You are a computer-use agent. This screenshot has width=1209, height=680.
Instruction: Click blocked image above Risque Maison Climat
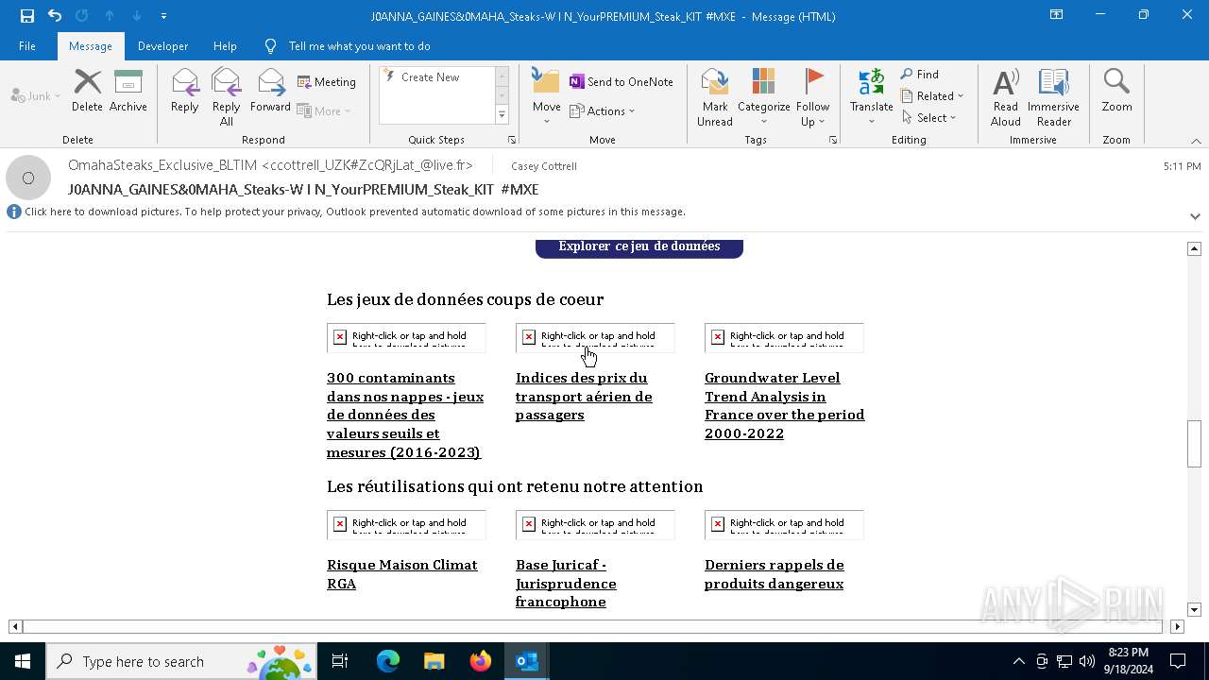pyautogui.click(x=406, y=525)
